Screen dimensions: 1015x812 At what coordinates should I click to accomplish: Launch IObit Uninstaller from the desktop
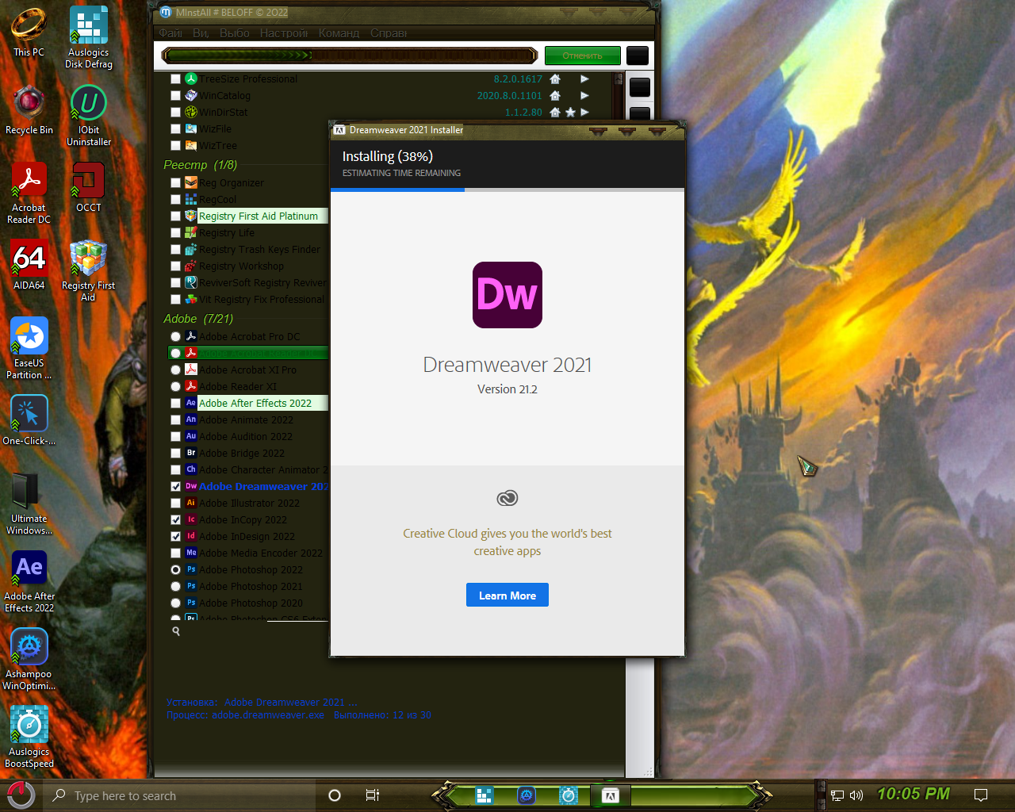pos(89,115)
